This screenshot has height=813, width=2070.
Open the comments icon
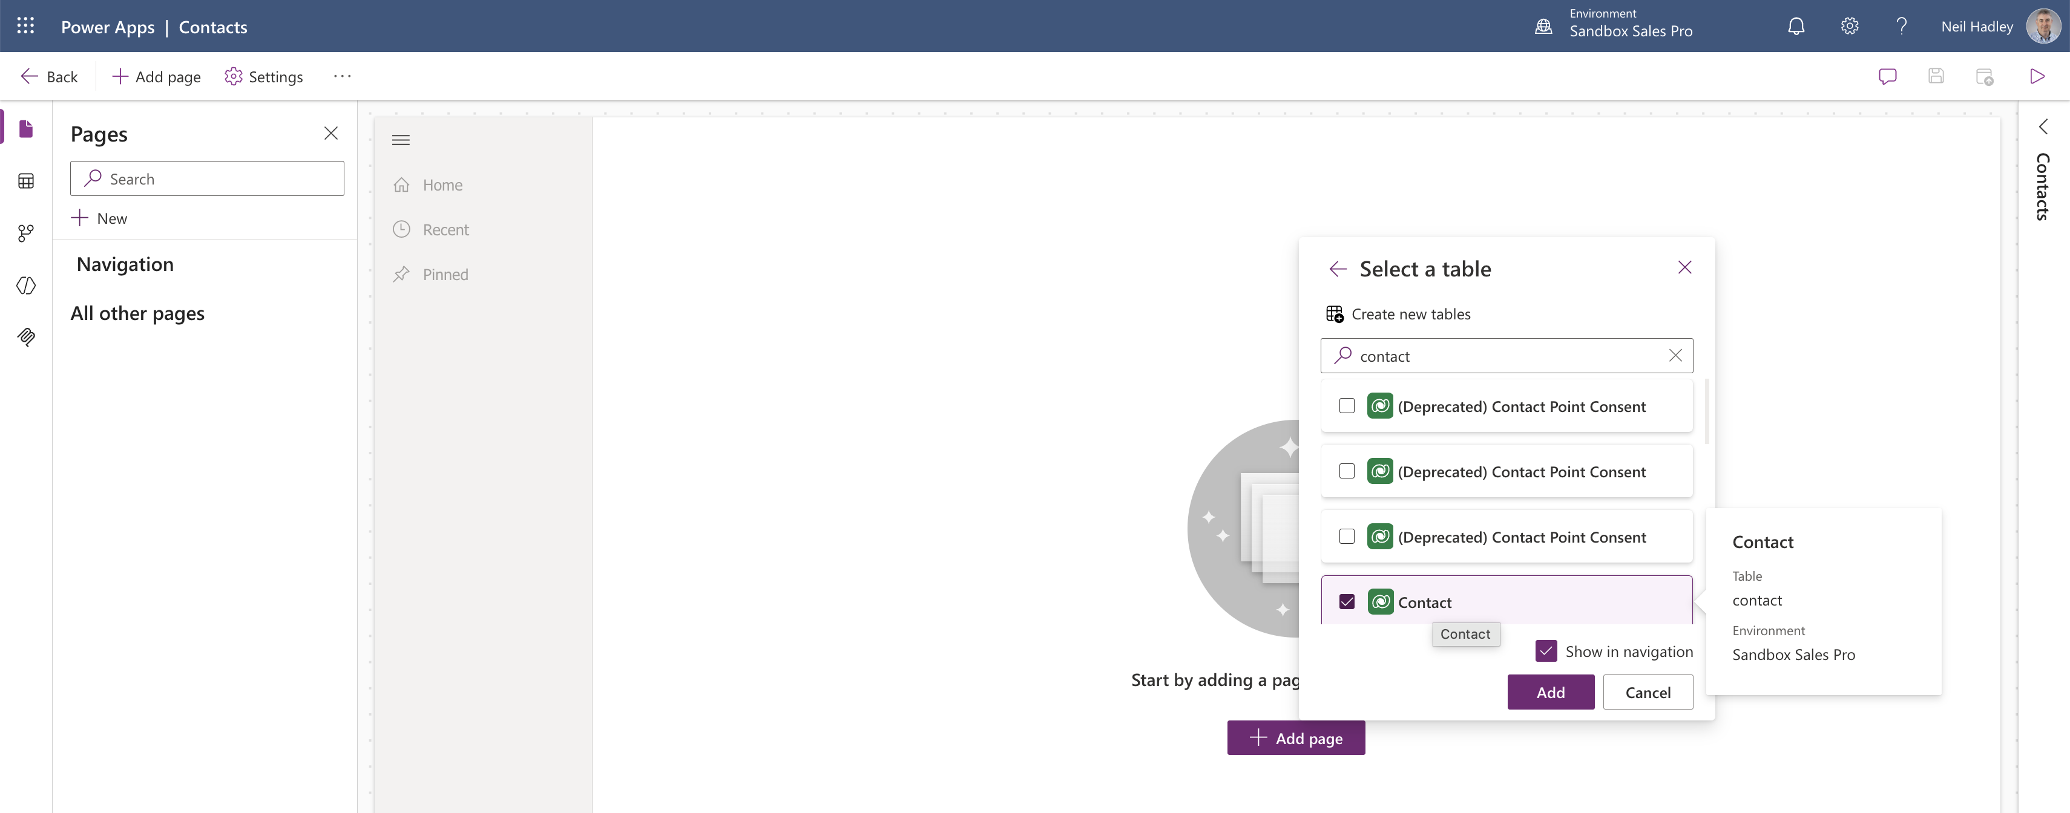(x=1888, y=76)
